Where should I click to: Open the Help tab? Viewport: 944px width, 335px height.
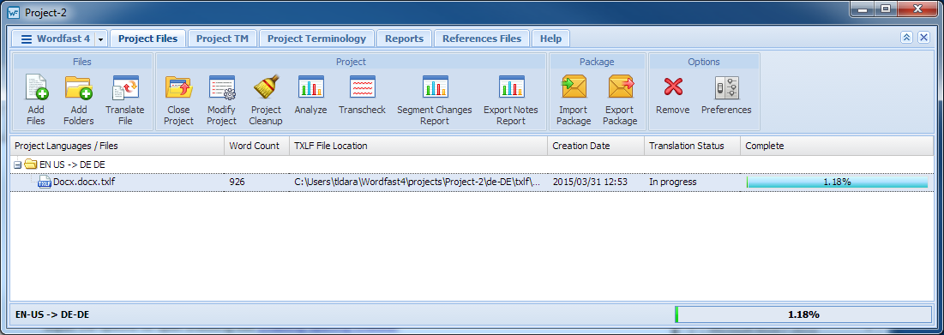(550, 39)
